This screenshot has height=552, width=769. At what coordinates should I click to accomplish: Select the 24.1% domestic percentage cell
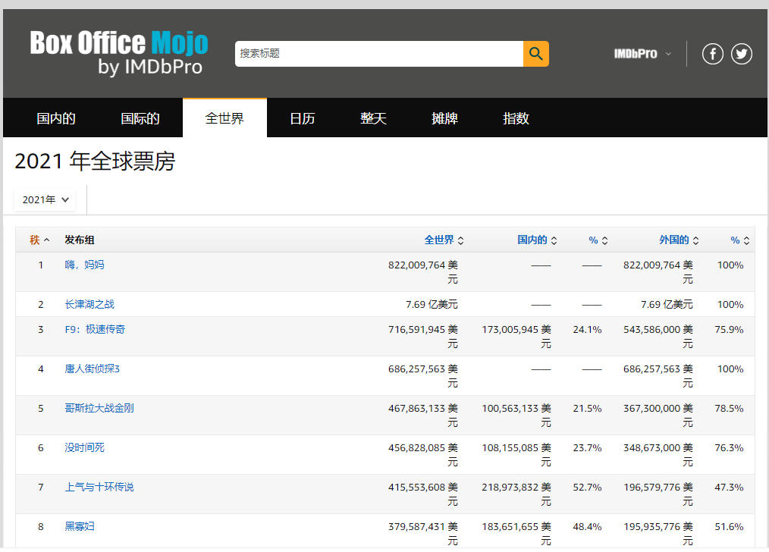click(587, 329)
